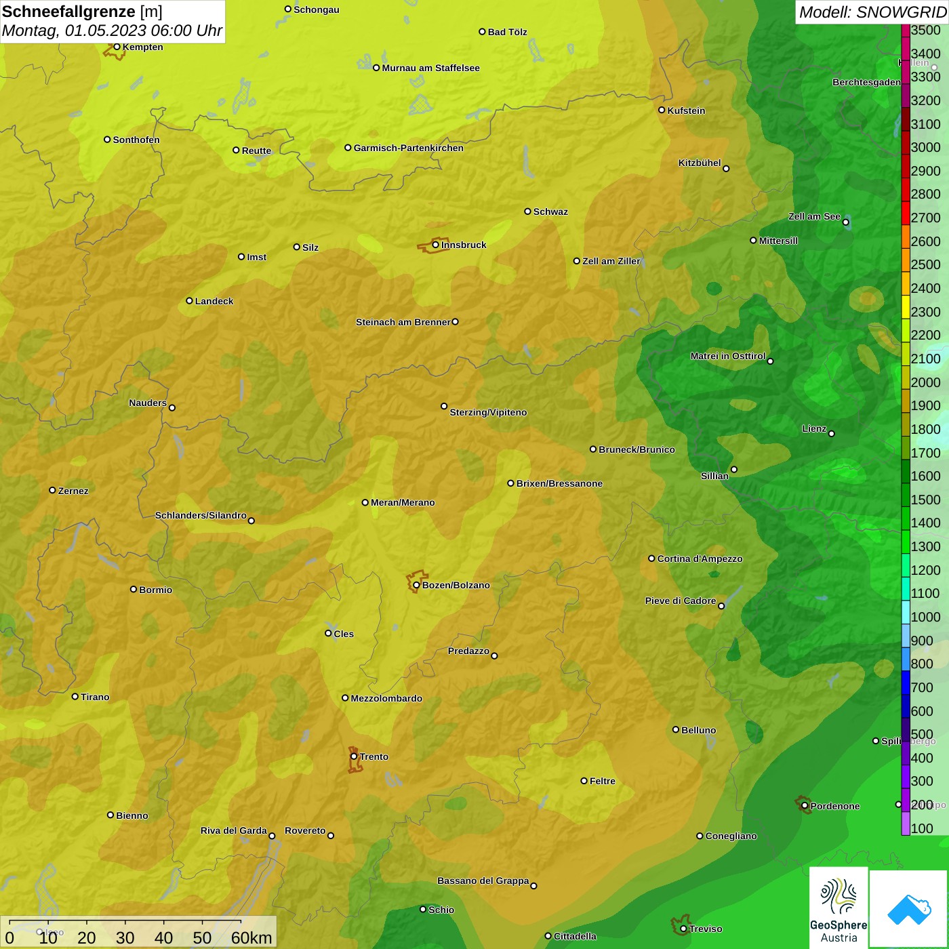The height and width of the screenshot is (949, 949).
Task: Click the 'Sonthofen' label
Action: (136, 140)
